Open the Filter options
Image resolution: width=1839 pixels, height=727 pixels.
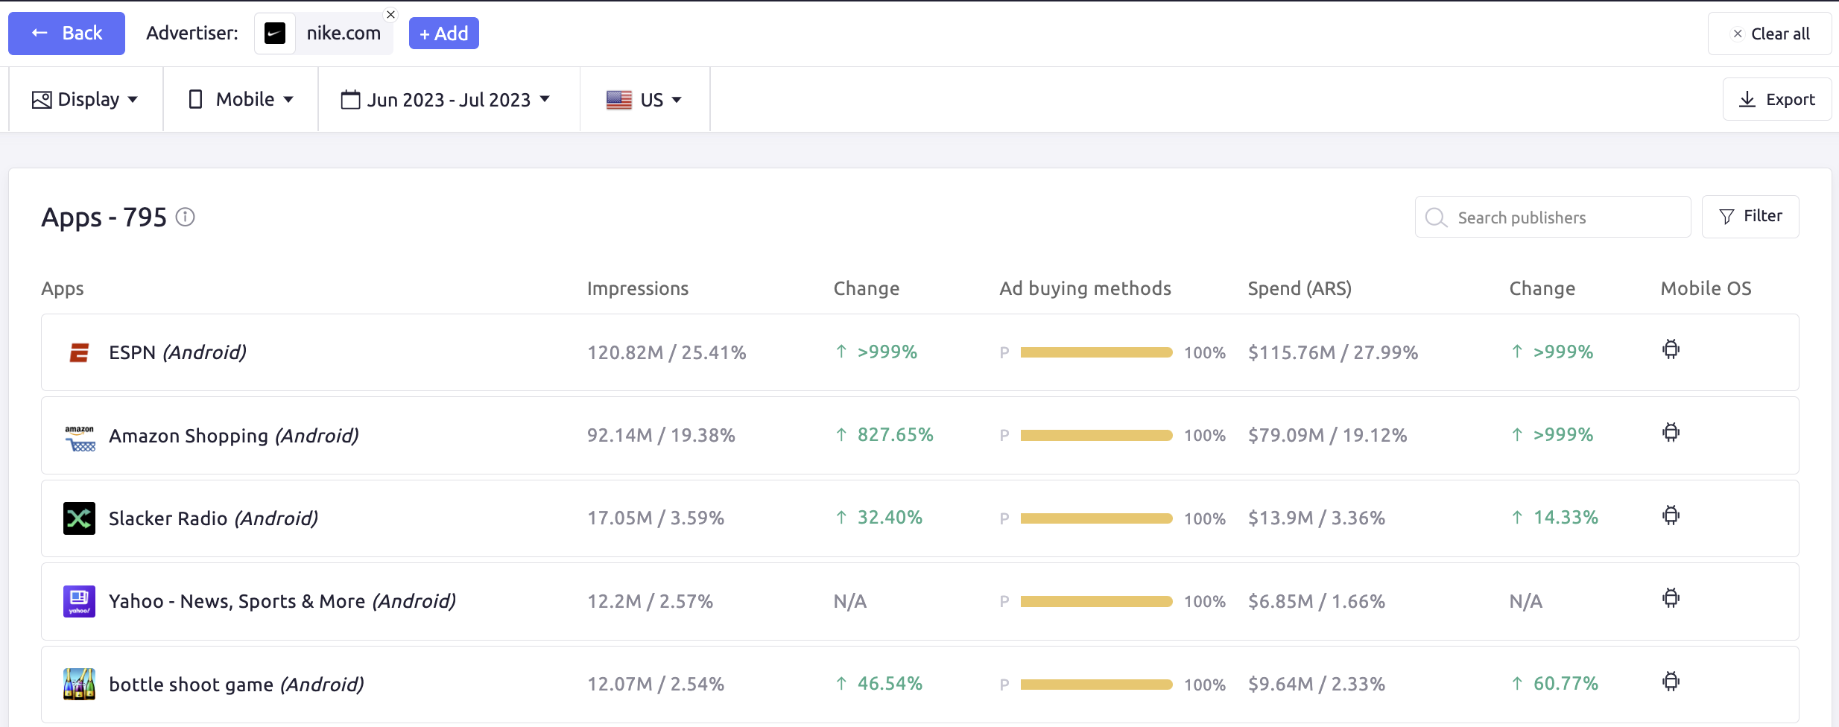1750,216
